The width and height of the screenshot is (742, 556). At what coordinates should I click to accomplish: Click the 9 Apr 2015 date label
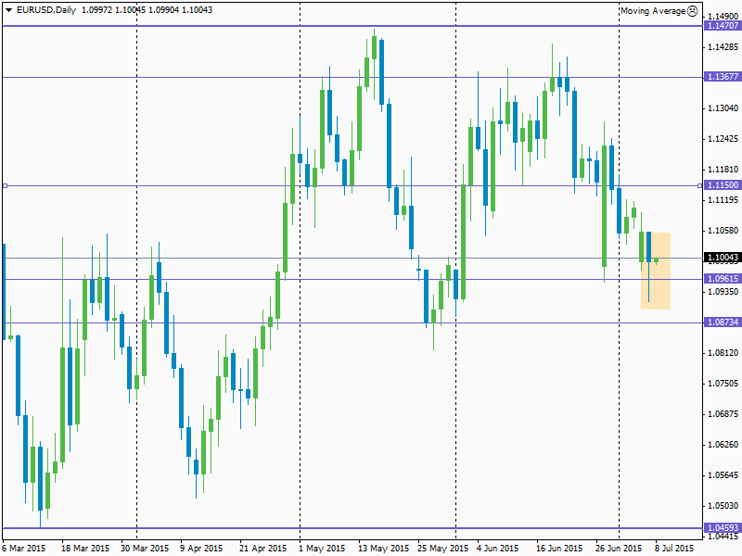[201, 549]
